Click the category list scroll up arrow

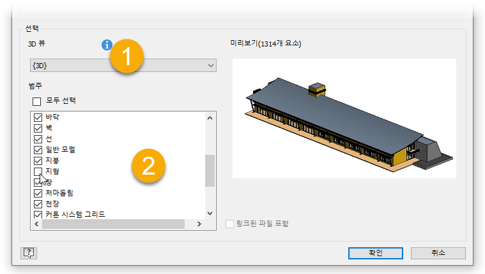coord(210,118)
